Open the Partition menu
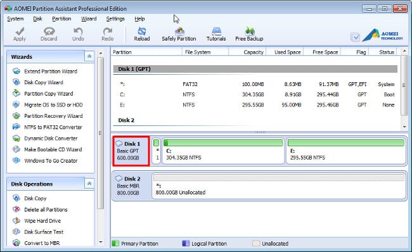412x252 pixels. (x=61, y=18)
